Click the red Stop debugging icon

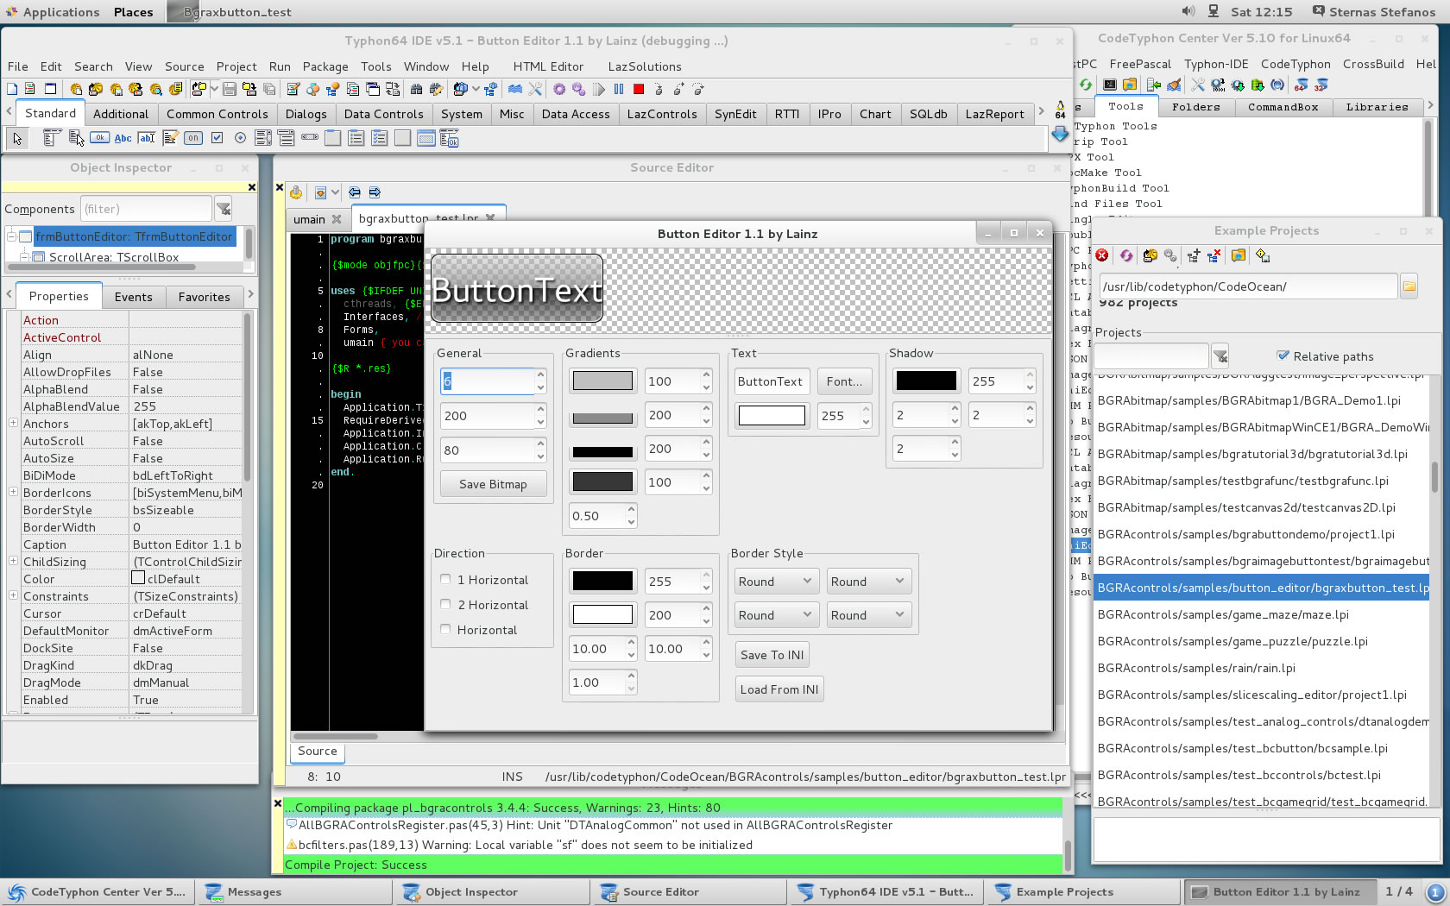pos(639,89)
